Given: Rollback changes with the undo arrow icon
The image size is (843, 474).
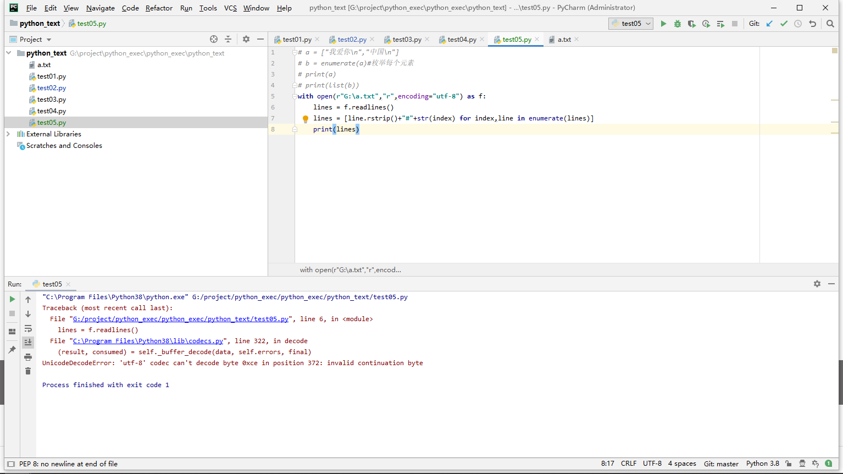Looking at the screenshot, I should 812,24.
